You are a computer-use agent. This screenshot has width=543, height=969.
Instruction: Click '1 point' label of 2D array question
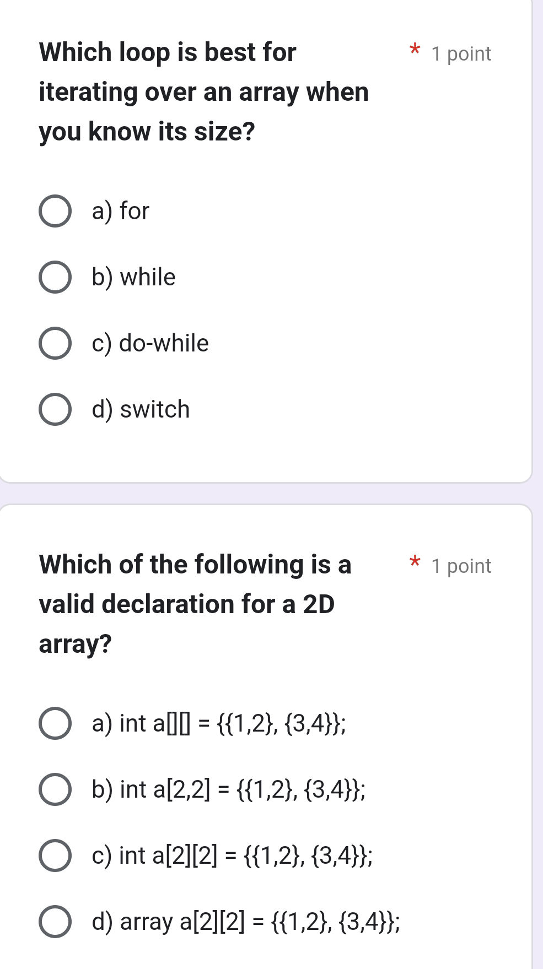click(x=461, y=566)
